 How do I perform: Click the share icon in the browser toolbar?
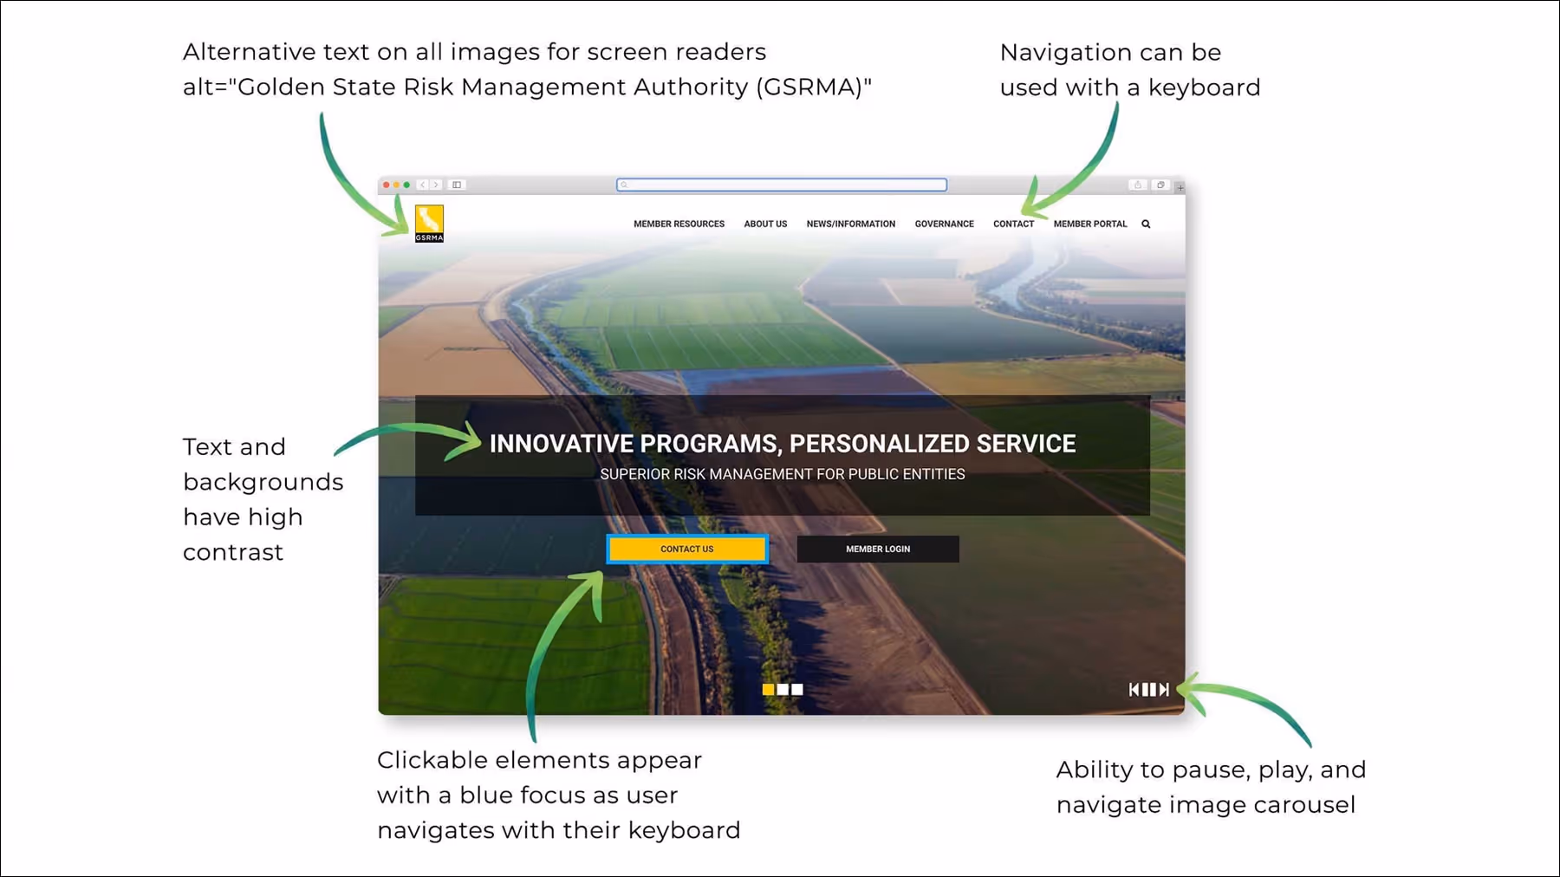1136,185
